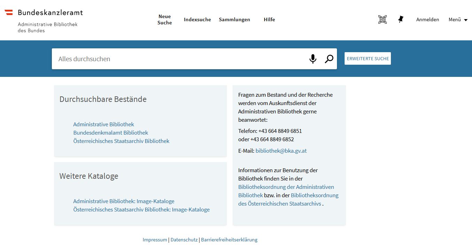Focus the Alles durchsuchen search field
This screenshot has height=248, width=472.
[x=178, y=59]
